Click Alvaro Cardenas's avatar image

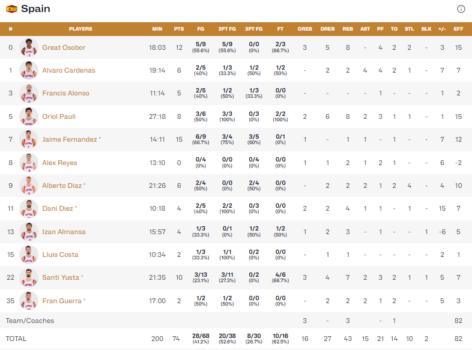pos(29,70)
